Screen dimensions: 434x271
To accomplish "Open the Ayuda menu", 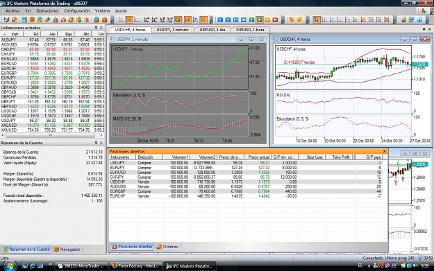I will point(121,11).
